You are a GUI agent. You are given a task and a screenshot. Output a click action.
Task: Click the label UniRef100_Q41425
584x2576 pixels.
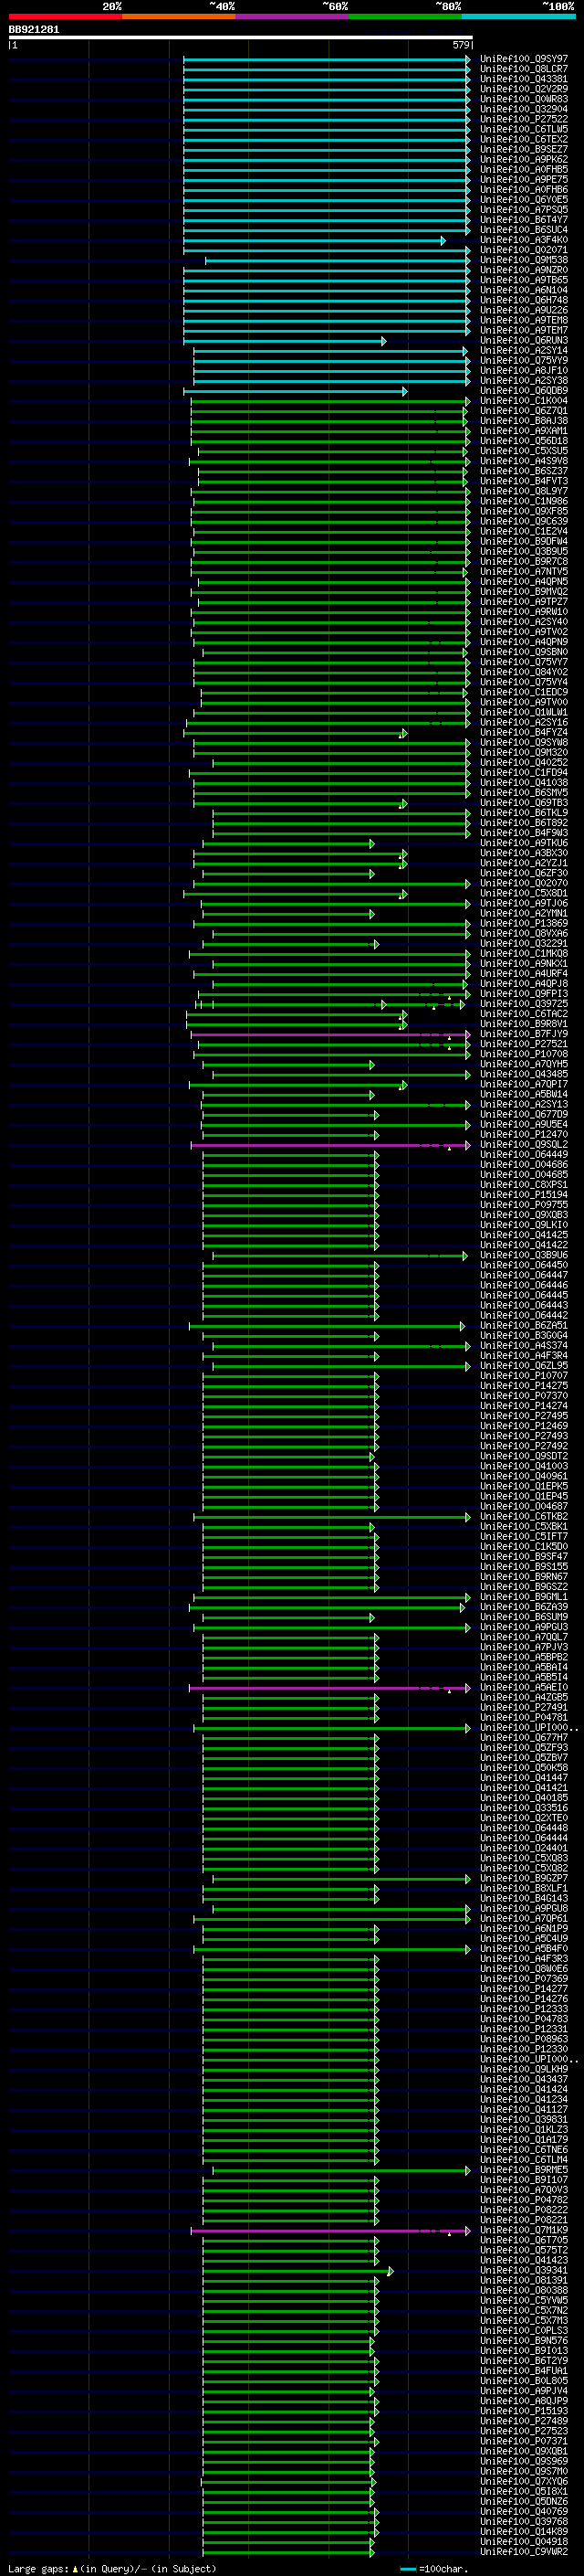[523, 1235]
